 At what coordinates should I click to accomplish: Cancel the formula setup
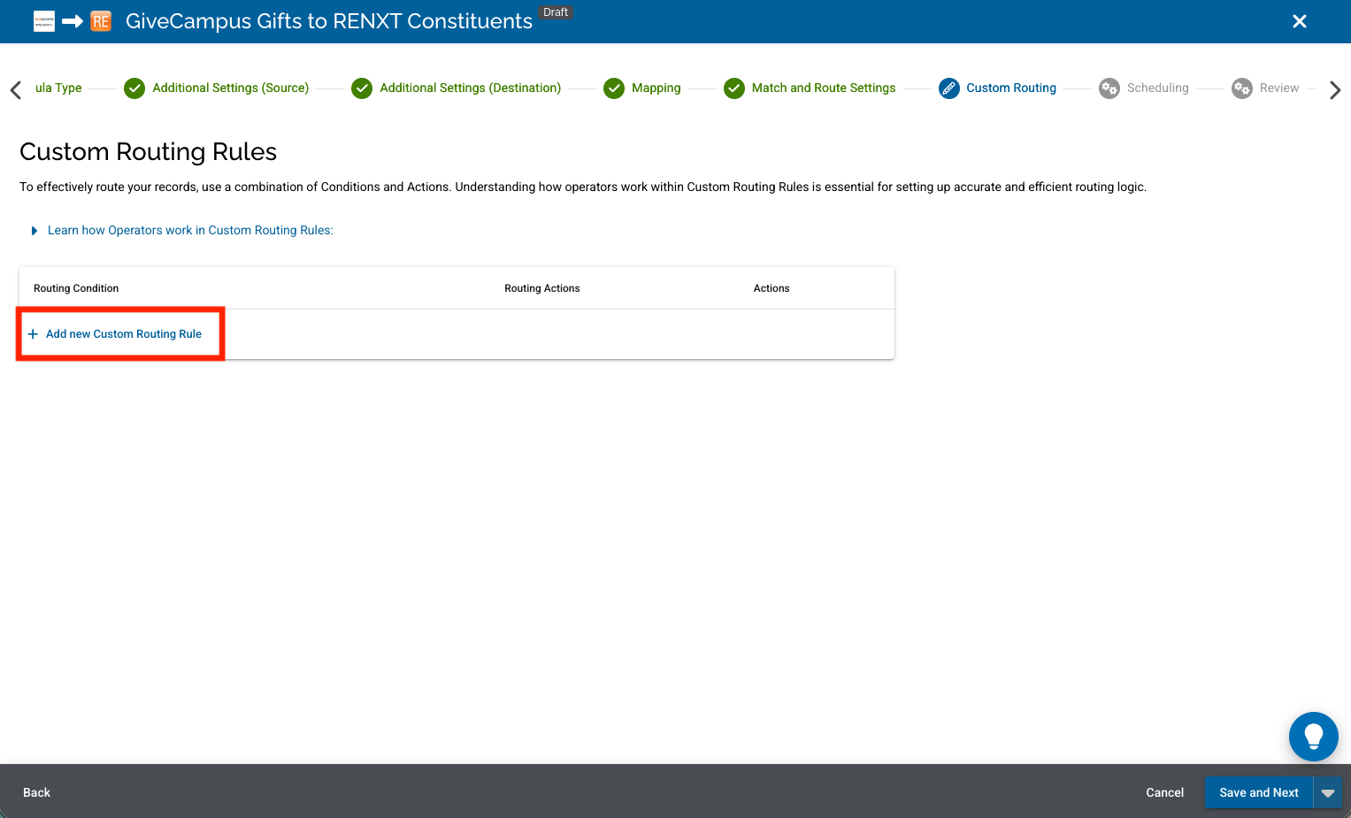(1164, 792)
